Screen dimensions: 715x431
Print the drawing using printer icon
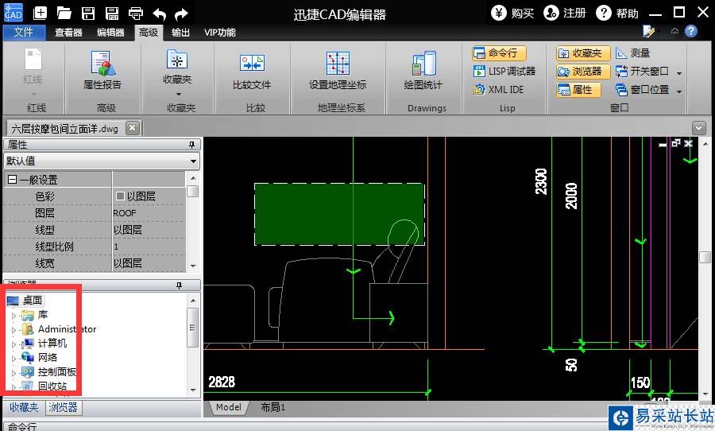(x=135, y=13)
